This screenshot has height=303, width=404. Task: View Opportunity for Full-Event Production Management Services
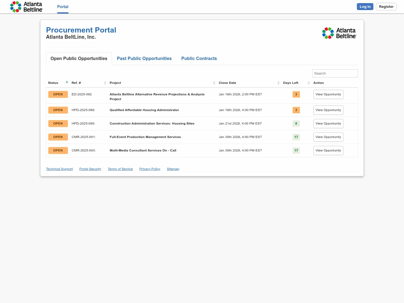pyautogui.click(x=328, y=137)
